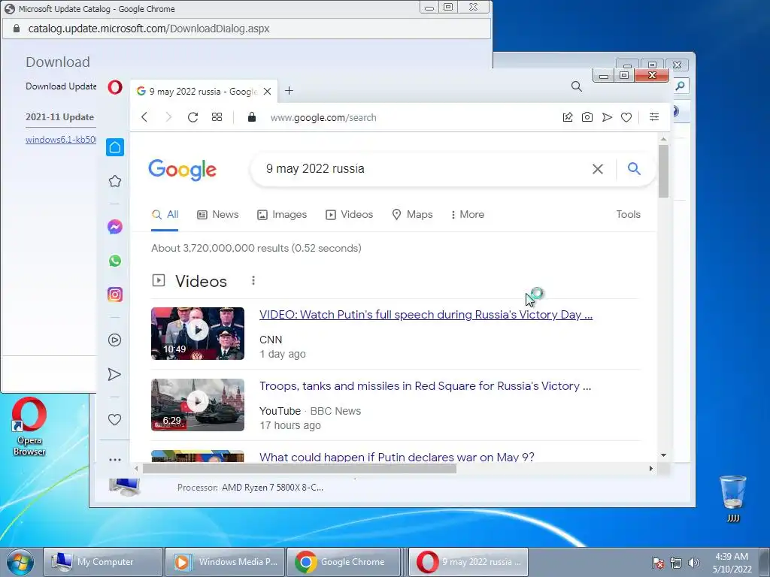Clear the Google search box
Image resolution: width=770 pixels, height=577 pixels.
[x=598, y=169]
